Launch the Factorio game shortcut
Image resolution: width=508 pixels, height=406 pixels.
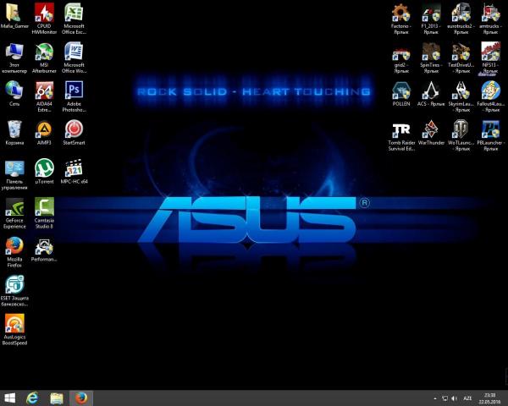pyautogui.click(x=401, y=13)
